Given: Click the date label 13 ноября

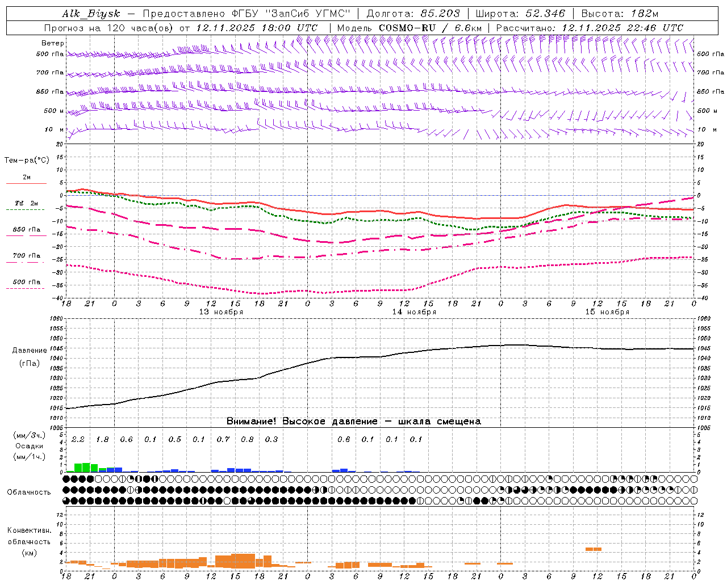Looking at the screenshot, I should [221, 312].
